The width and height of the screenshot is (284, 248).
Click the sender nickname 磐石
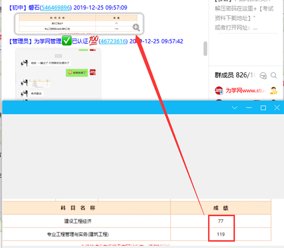tap(34, 7)
